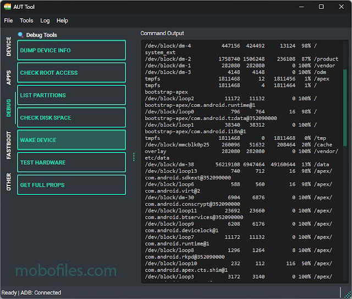This screenshot has height=299, width=352.
Task: Switch to the OTHER side tab
Action: click(9, 182)
